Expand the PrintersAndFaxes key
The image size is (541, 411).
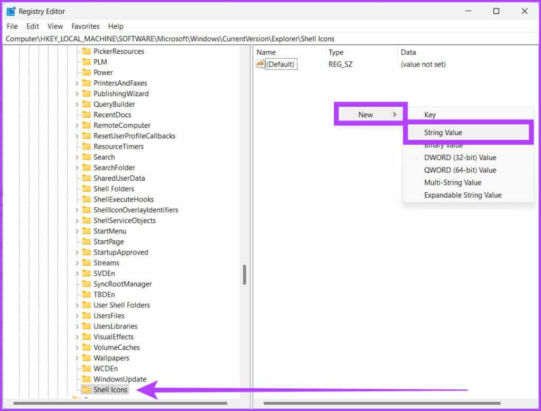[x=77, y=83]
